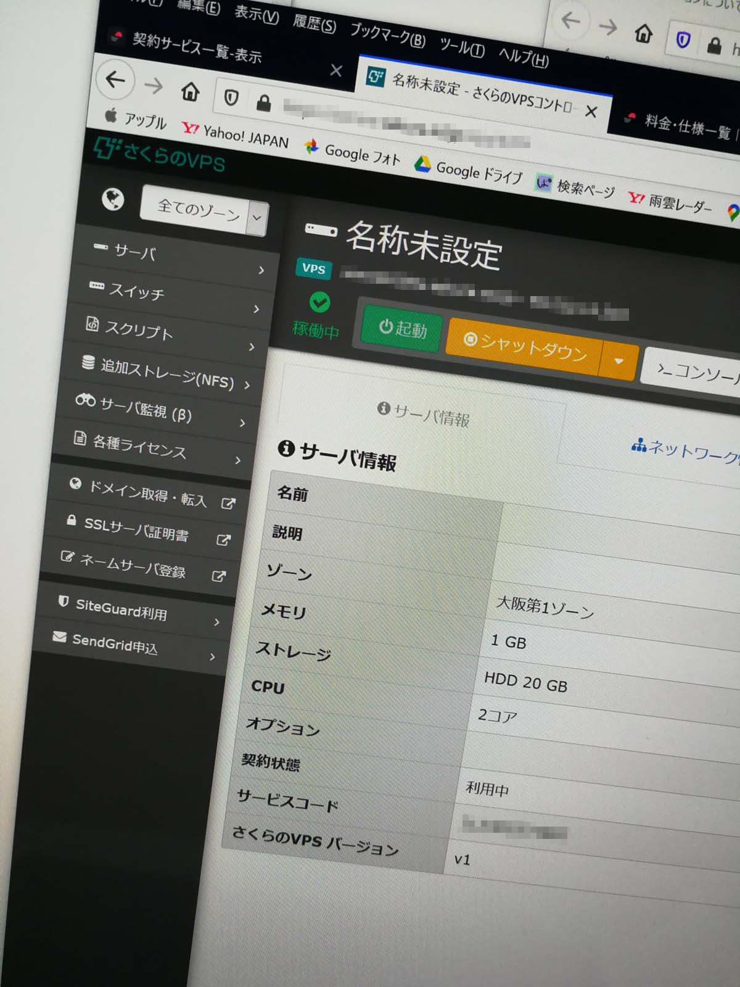Screen dimensions: 740x987
Task: Open the shutdown options dropdown arrow
Action: [x=619, y=361]
